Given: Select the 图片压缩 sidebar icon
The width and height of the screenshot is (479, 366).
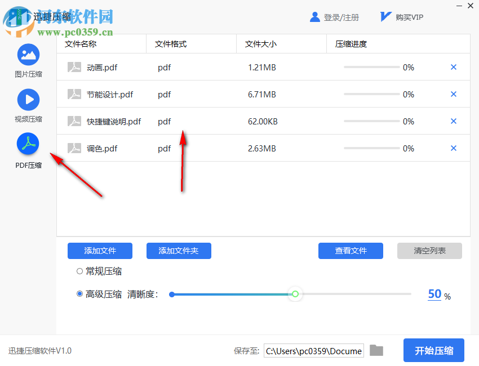Looking at the screenshot, I should [28, 55].
